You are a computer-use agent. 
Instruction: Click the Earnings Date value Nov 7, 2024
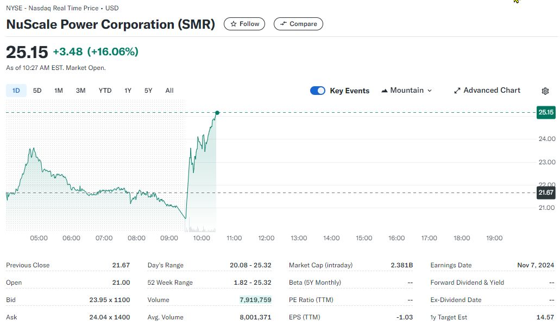(536, 265)
